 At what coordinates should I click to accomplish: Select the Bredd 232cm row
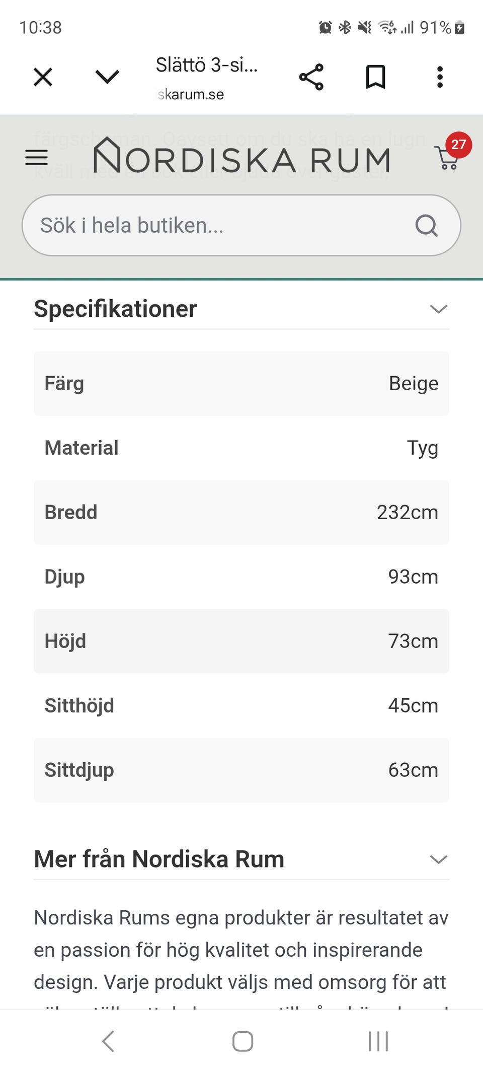(242, 512)
